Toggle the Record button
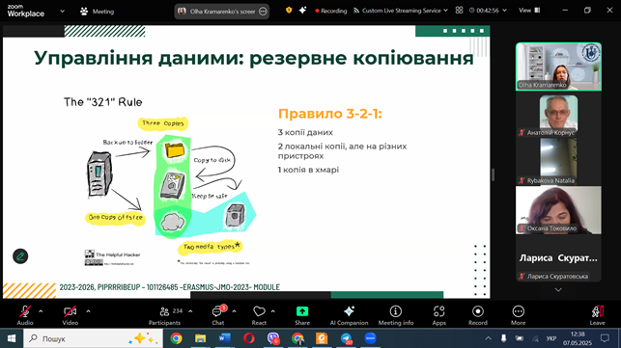 tap(478, 315)
